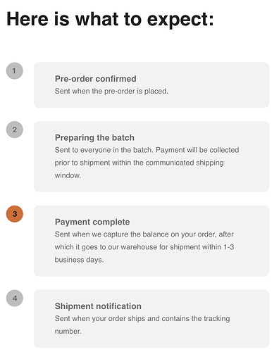The width and height of the screenshot is (279, 352).
Task: Click the 'Shipment notification' title
Action: pos(98,306)
